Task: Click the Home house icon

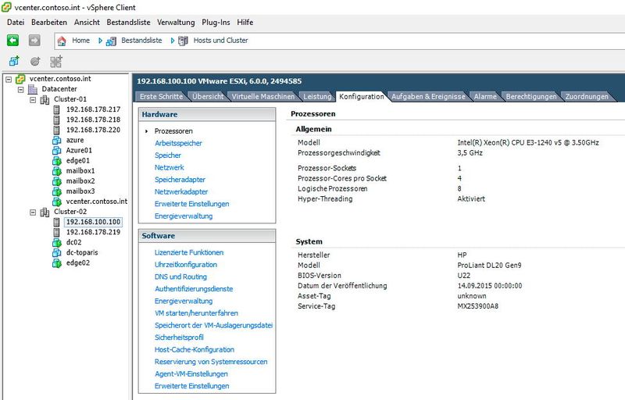Action: click(x=62, y=41)
